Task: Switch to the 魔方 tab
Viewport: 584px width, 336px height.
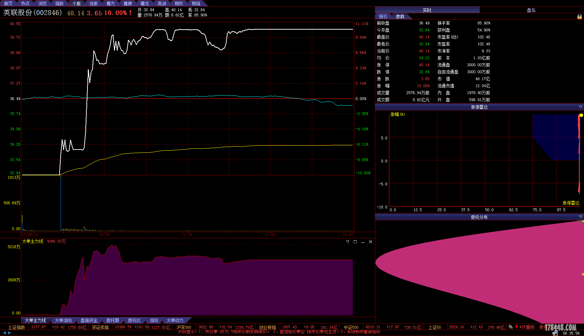Action: (110, 3)
